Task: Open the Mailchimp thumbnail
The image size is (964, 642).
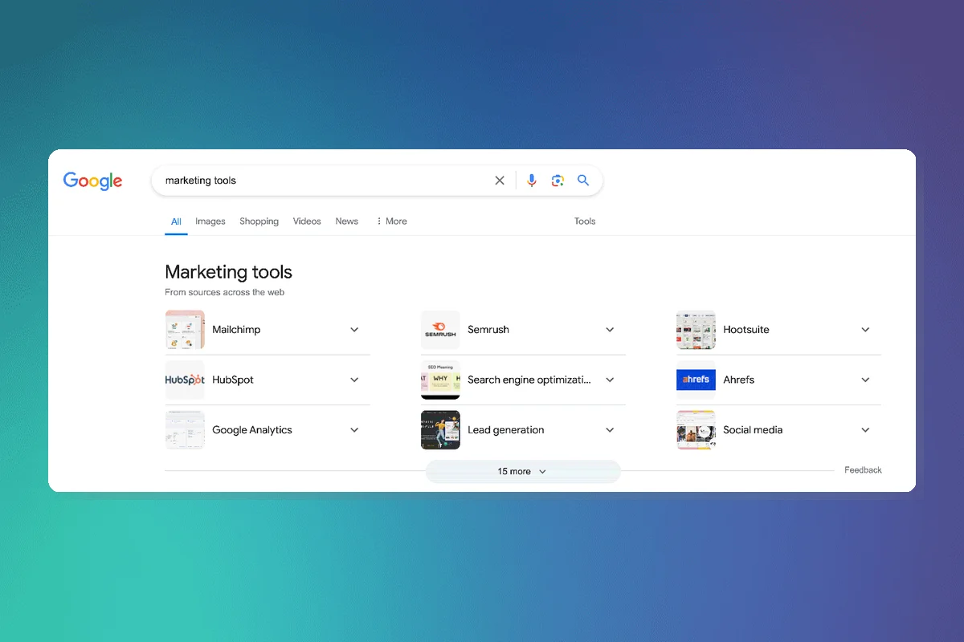Action: [x=185, y=330]
